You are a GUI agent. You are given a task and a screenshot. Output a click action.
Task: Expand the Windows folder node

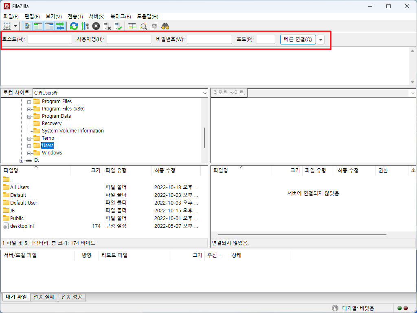click(x=29, y=153)
